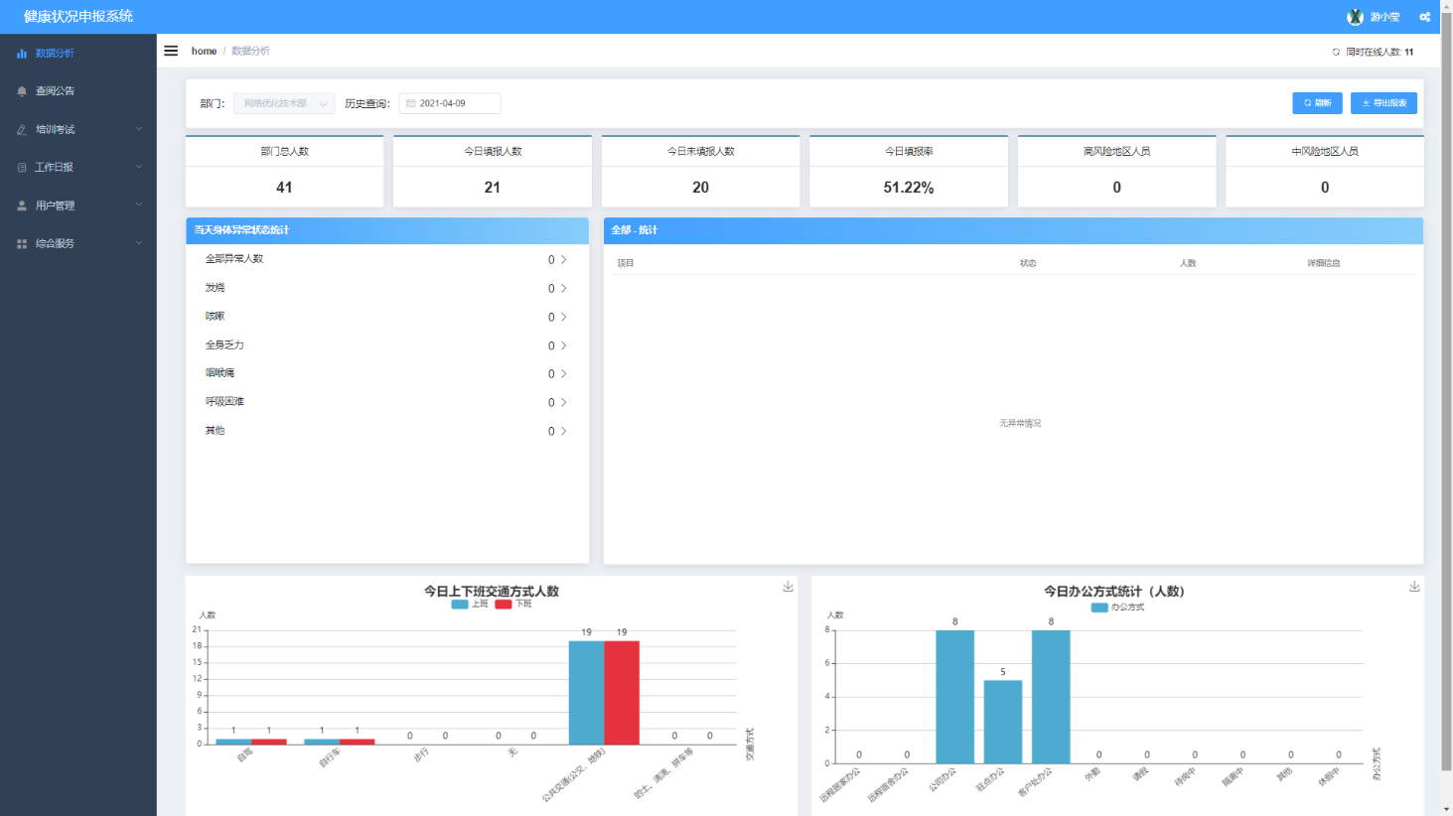This screenshot has width=1453, height=816.
Task: Open the 部门 department dropdown
Action: click(x=284, y=103)
